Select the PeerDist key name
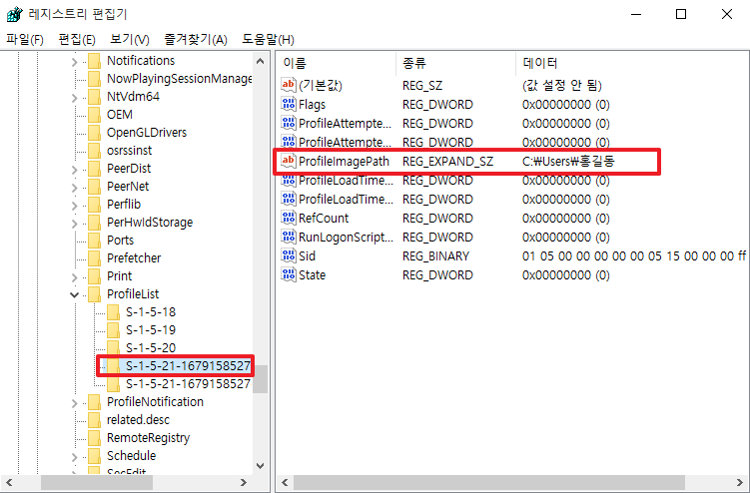 tap(129, 169)
